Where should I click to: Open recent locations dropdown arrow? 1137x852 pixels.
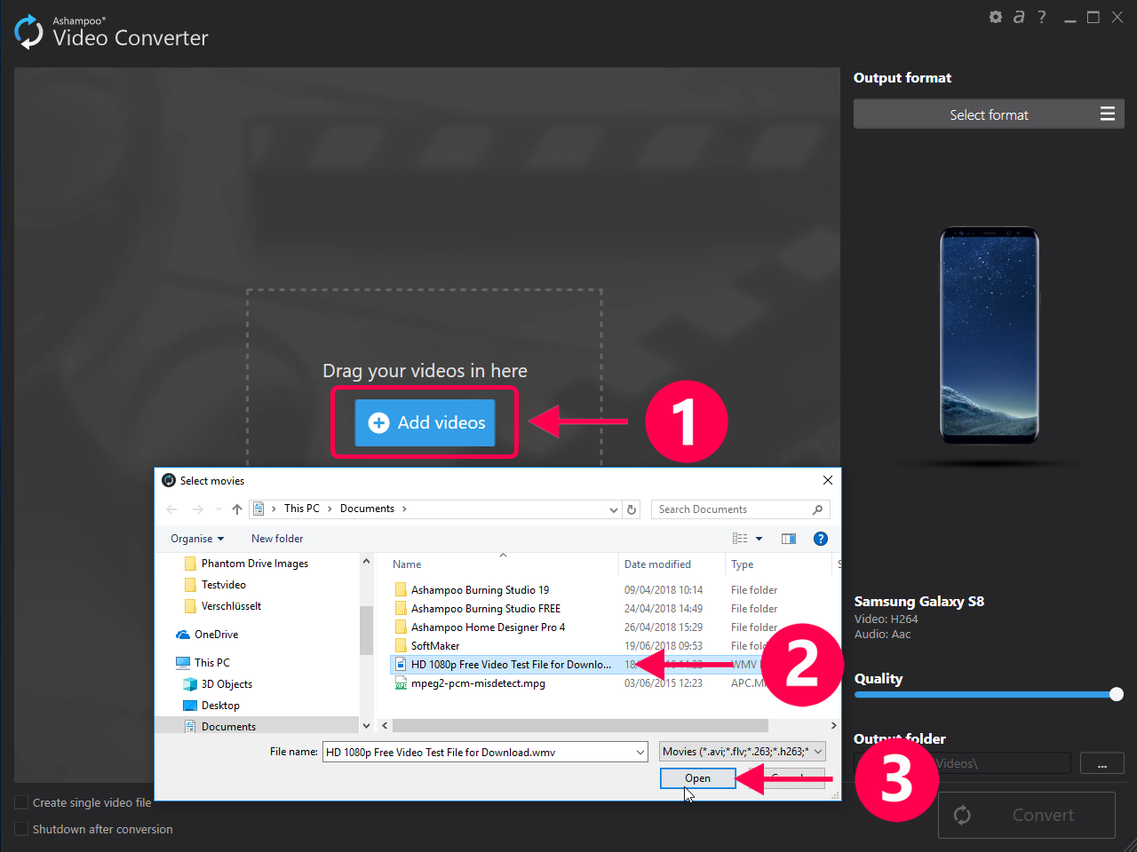219,509
